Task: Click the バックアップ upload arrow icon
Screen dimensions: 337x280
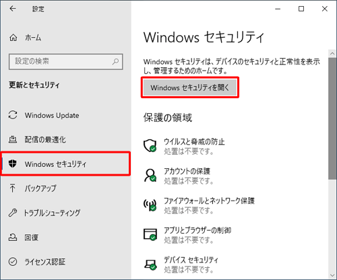Action: pyautogui.click(x=13, y=188)
